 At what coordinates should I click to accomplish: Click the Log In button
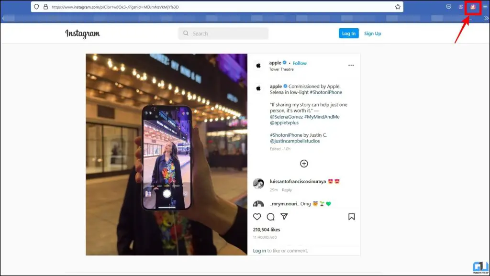(348, 33)
